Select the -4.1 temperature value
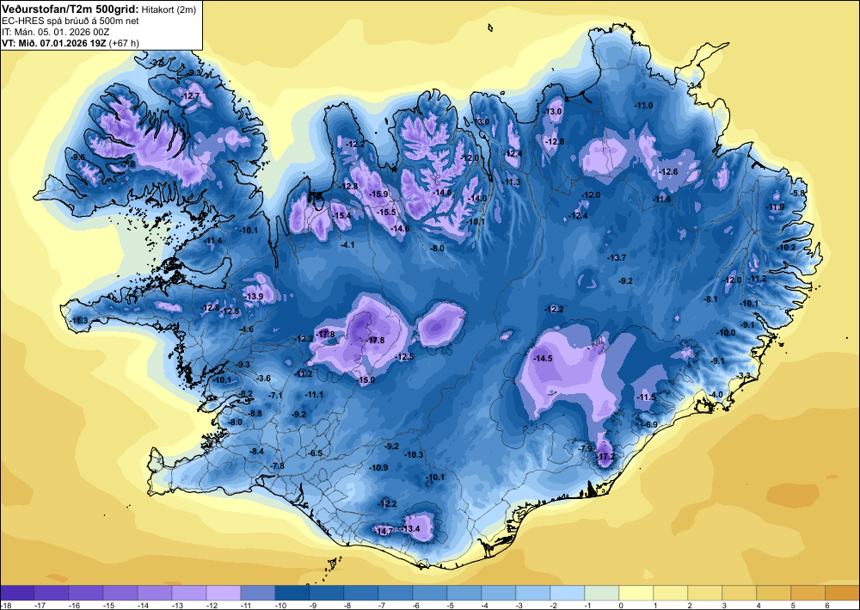The width and height of the screenshot is (860, 610). (x=347, y=245)
